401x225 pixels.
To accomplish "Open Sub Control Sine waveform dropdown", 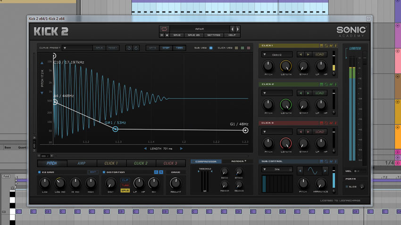I will click(277, 169).
